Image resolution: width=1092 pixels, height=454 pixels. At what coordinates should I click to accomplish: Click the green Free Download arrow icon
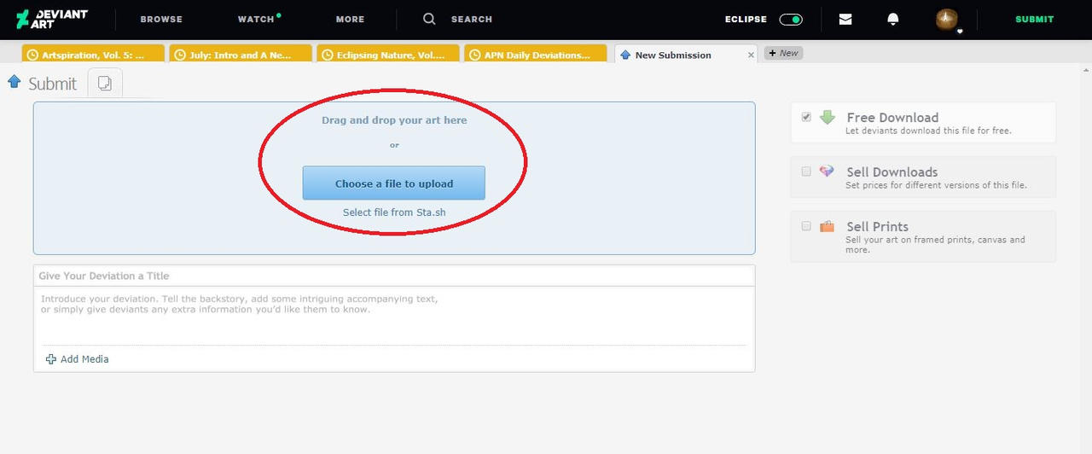[828, 118]
